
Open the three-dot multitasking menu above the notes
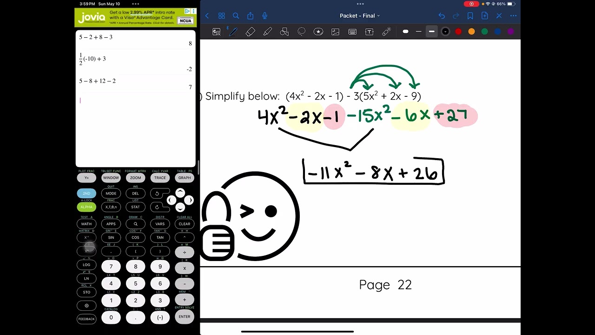360,4
